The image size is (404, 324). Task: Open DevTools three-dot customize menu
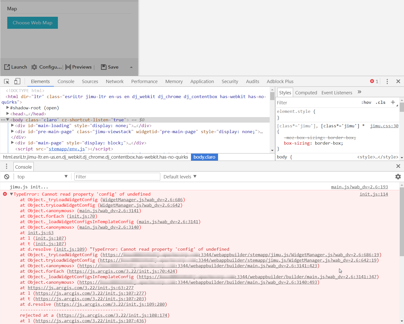tap(387, 81)
